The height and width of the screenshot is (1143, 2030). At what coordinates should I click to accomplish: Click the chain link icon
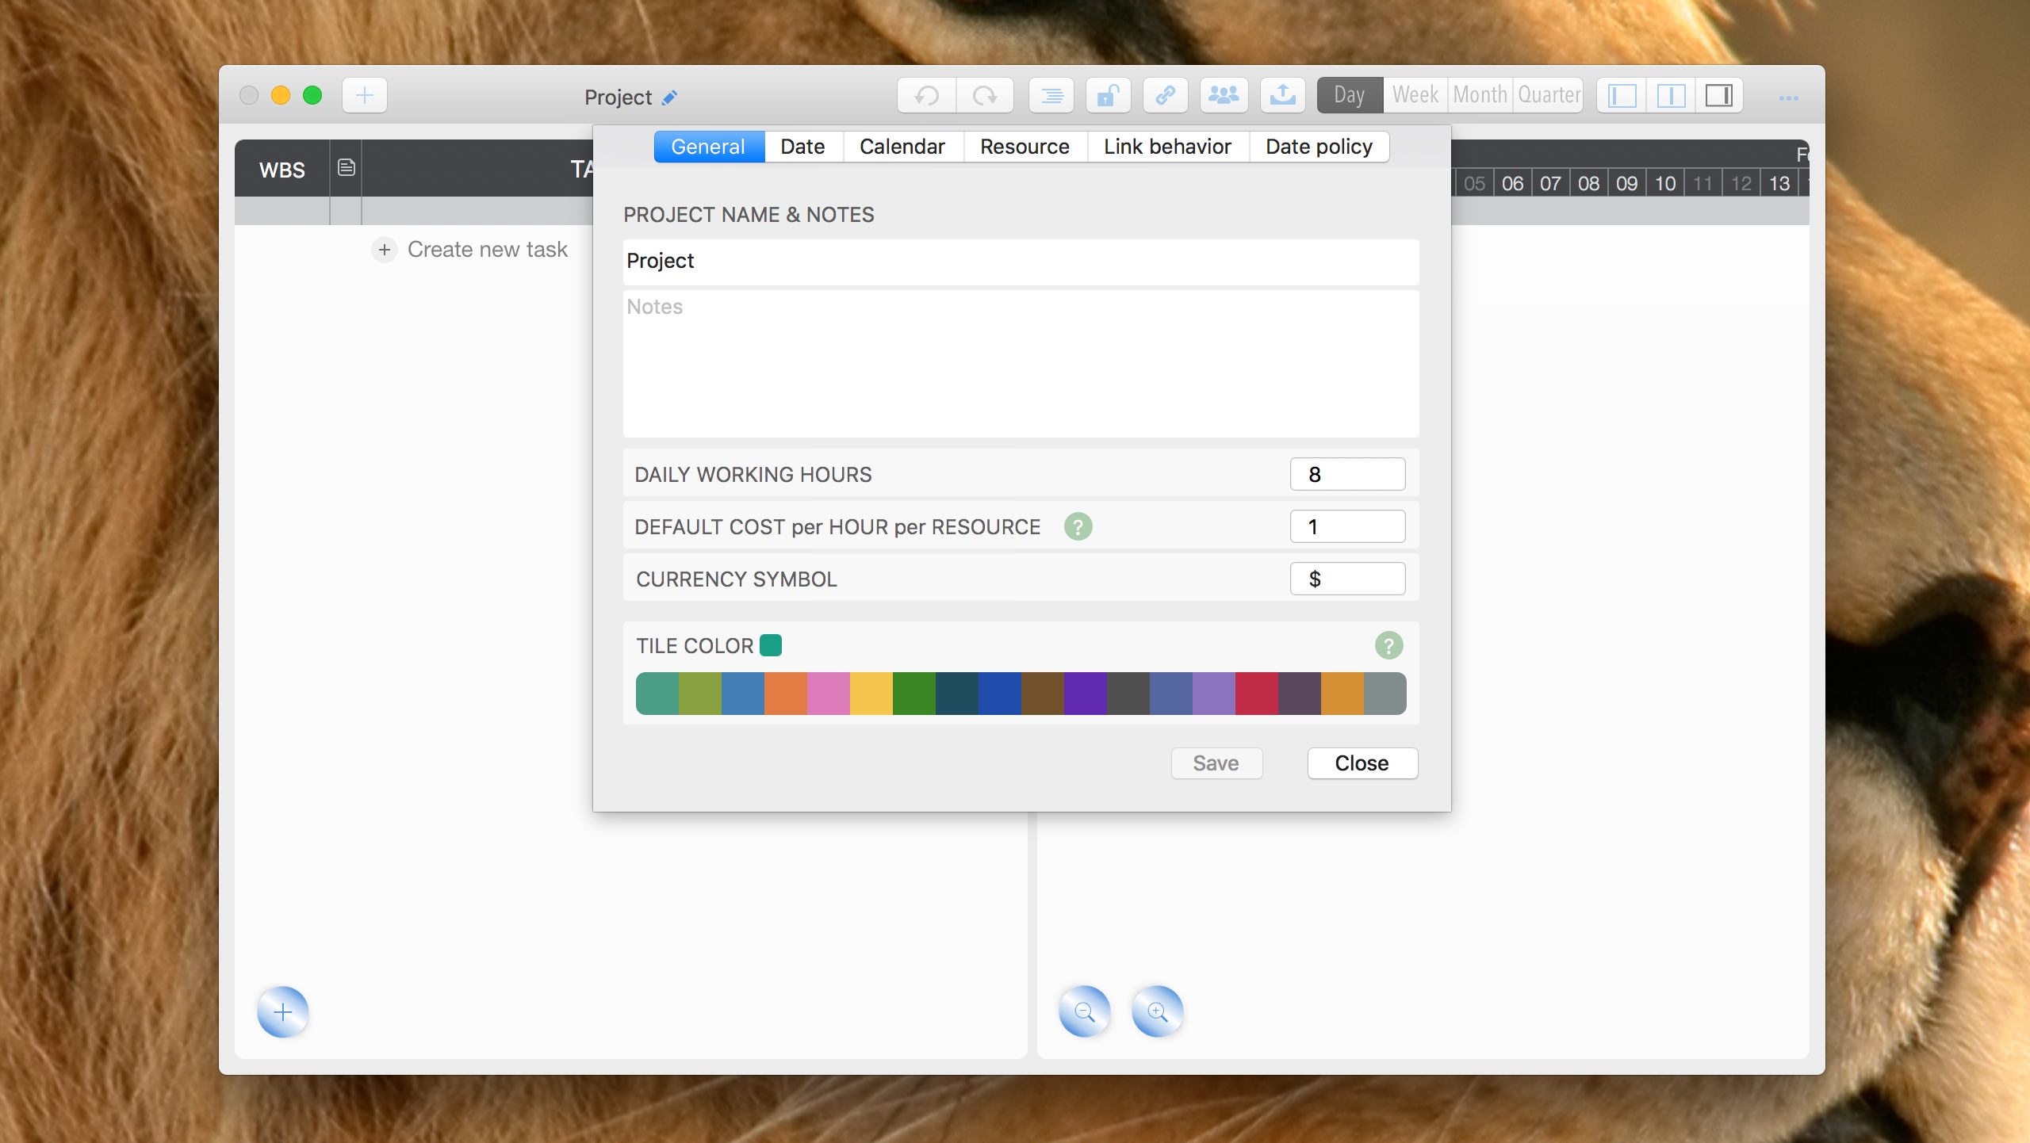tap(1165, 96)
